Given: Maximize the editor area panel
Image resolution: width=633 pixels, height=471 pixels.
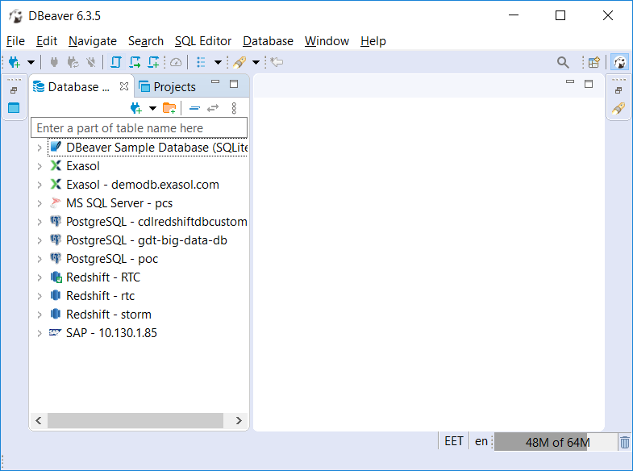Looking at the screenshot, I should coord(589,84).
